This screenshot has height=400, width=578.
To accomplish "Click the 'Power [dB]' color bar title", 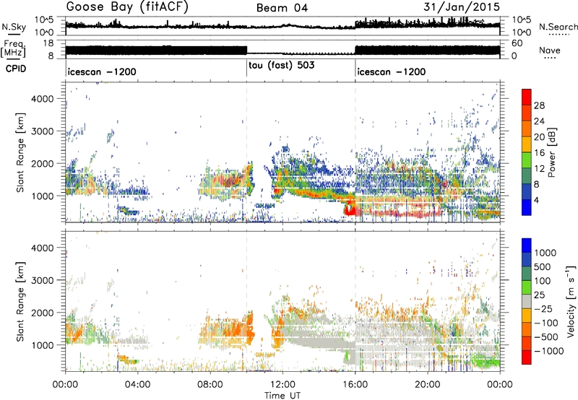I will click(x=551, y=152).
